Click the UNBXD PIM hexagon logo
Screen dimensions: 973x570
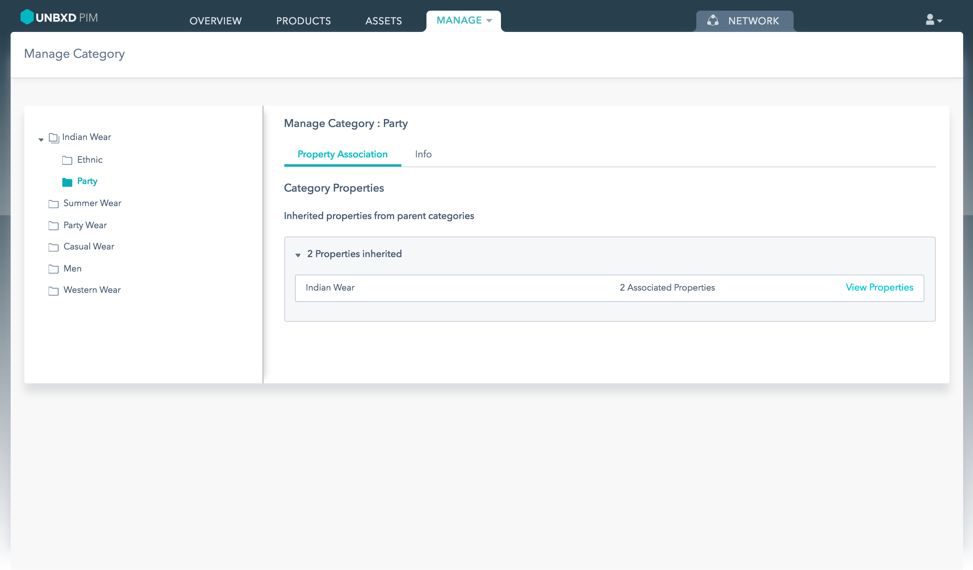[27, 17]
